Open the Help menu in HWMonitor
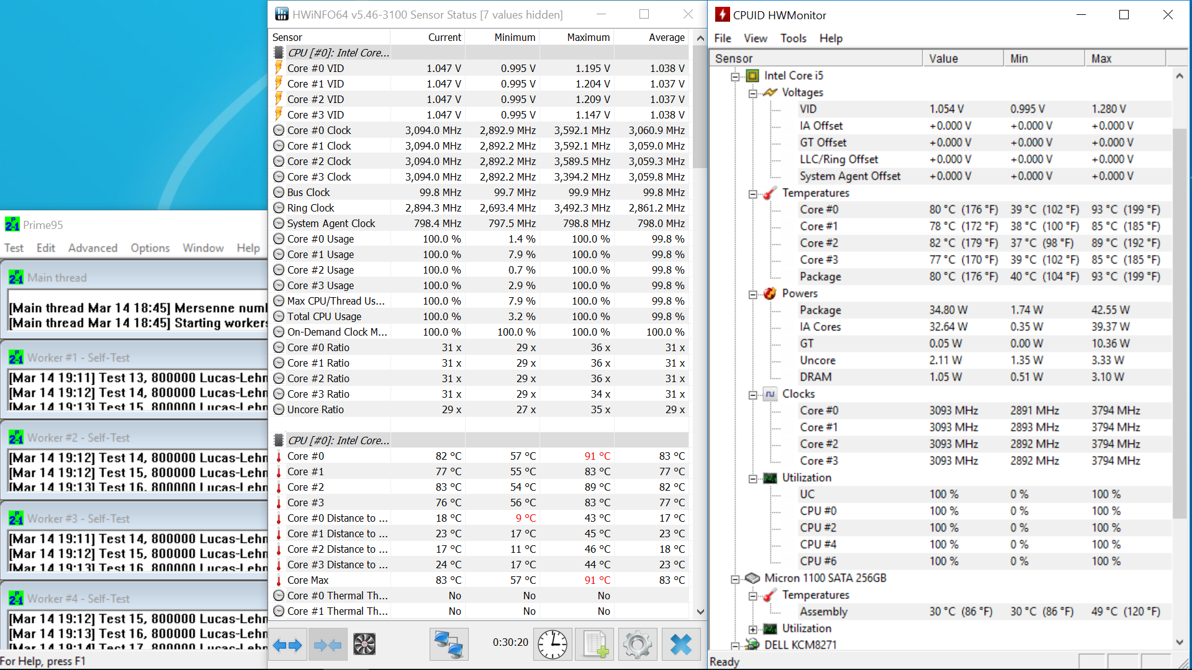This screenshot has height=670, width=1192. pyautogui.click(x=831, y=38)
